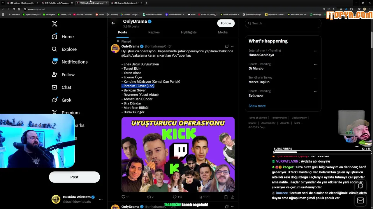
Task: Expand the More footer menu
Action: [298, 123]
